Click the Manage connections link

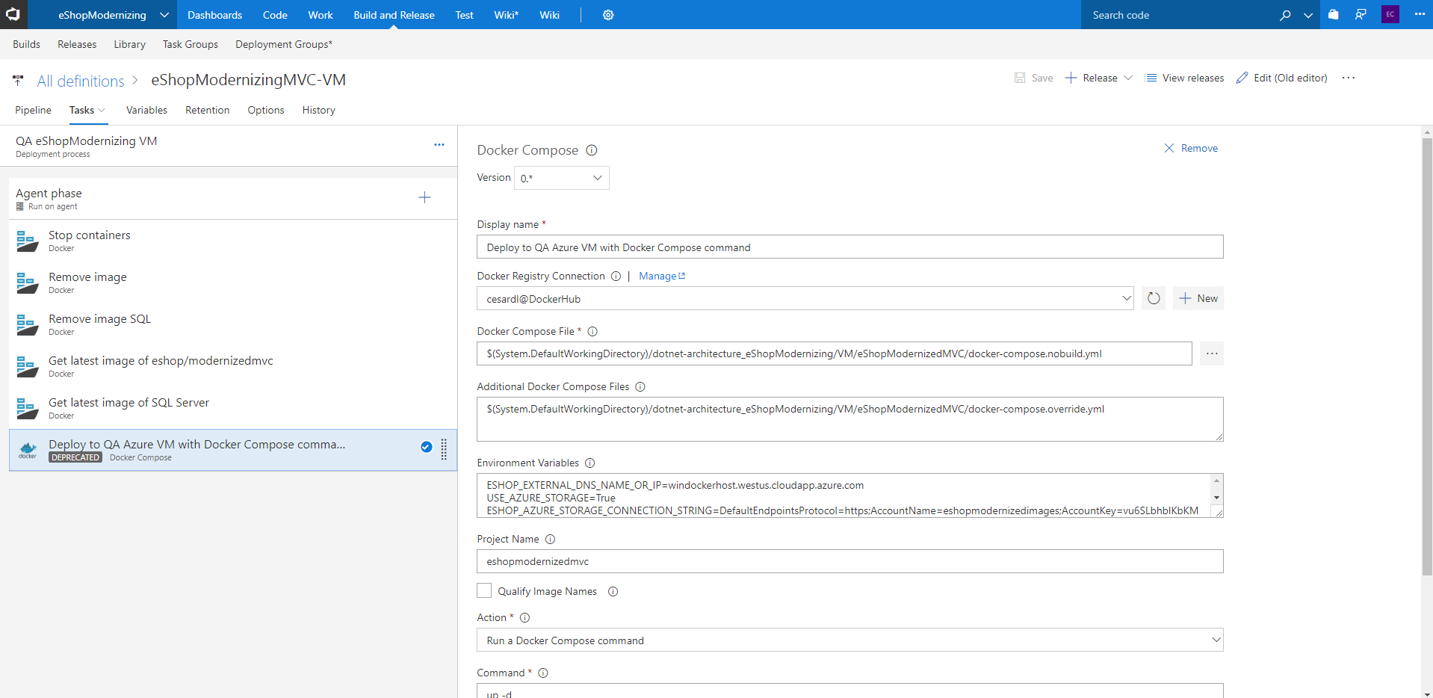662,276
